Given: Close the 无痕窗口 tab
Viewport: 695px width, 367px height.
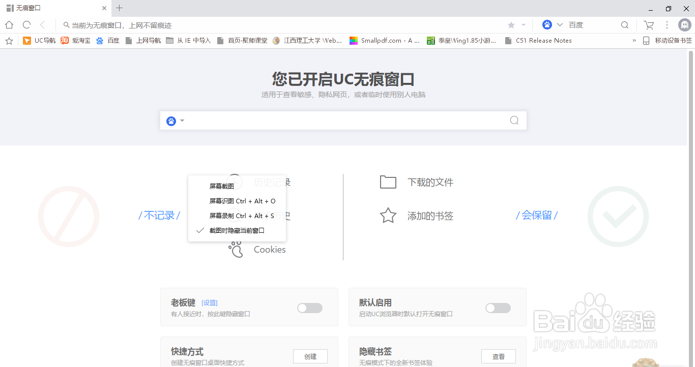Looking at the screenshot, I should [x=104, y=8].
